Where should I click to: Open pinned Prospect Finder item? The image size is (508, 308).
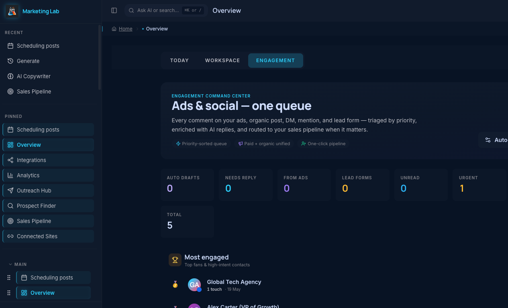[48, 206]
